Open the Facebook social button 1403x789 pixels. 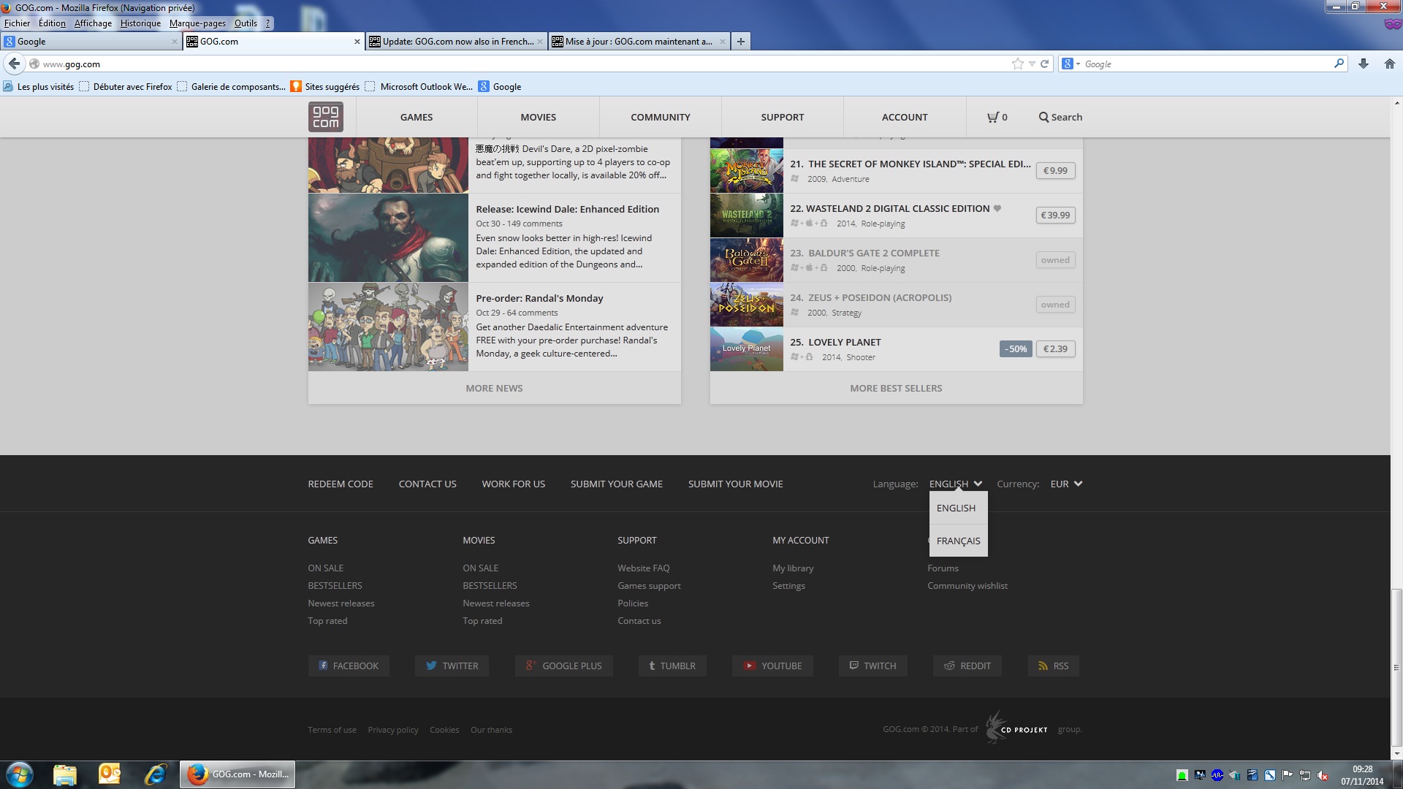coord(349,666)
